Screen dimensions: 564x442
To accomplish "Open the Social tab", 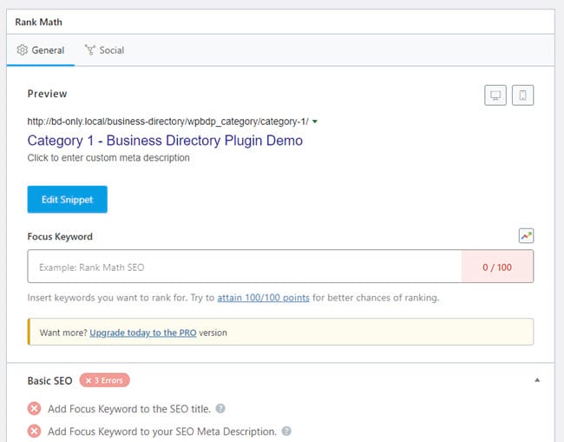I will pos(105,50).
